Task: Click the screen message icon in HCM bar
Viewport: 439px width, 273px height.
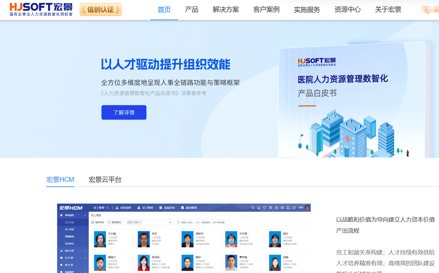Action: click(x=271, y=208)
